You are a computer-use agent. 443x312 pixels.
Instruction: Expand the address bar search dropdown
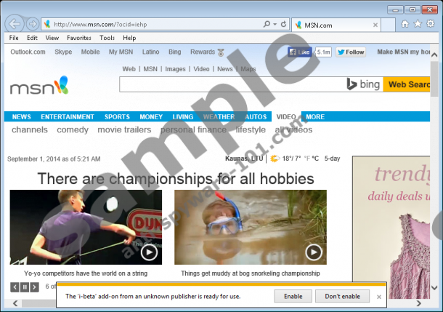(x=275, y=24)
